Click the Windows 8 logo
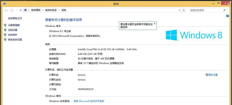 click(194, 35)
